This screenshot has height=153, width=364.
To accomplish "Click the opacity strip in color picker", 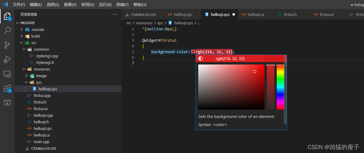I will click(x=270, y=87).
